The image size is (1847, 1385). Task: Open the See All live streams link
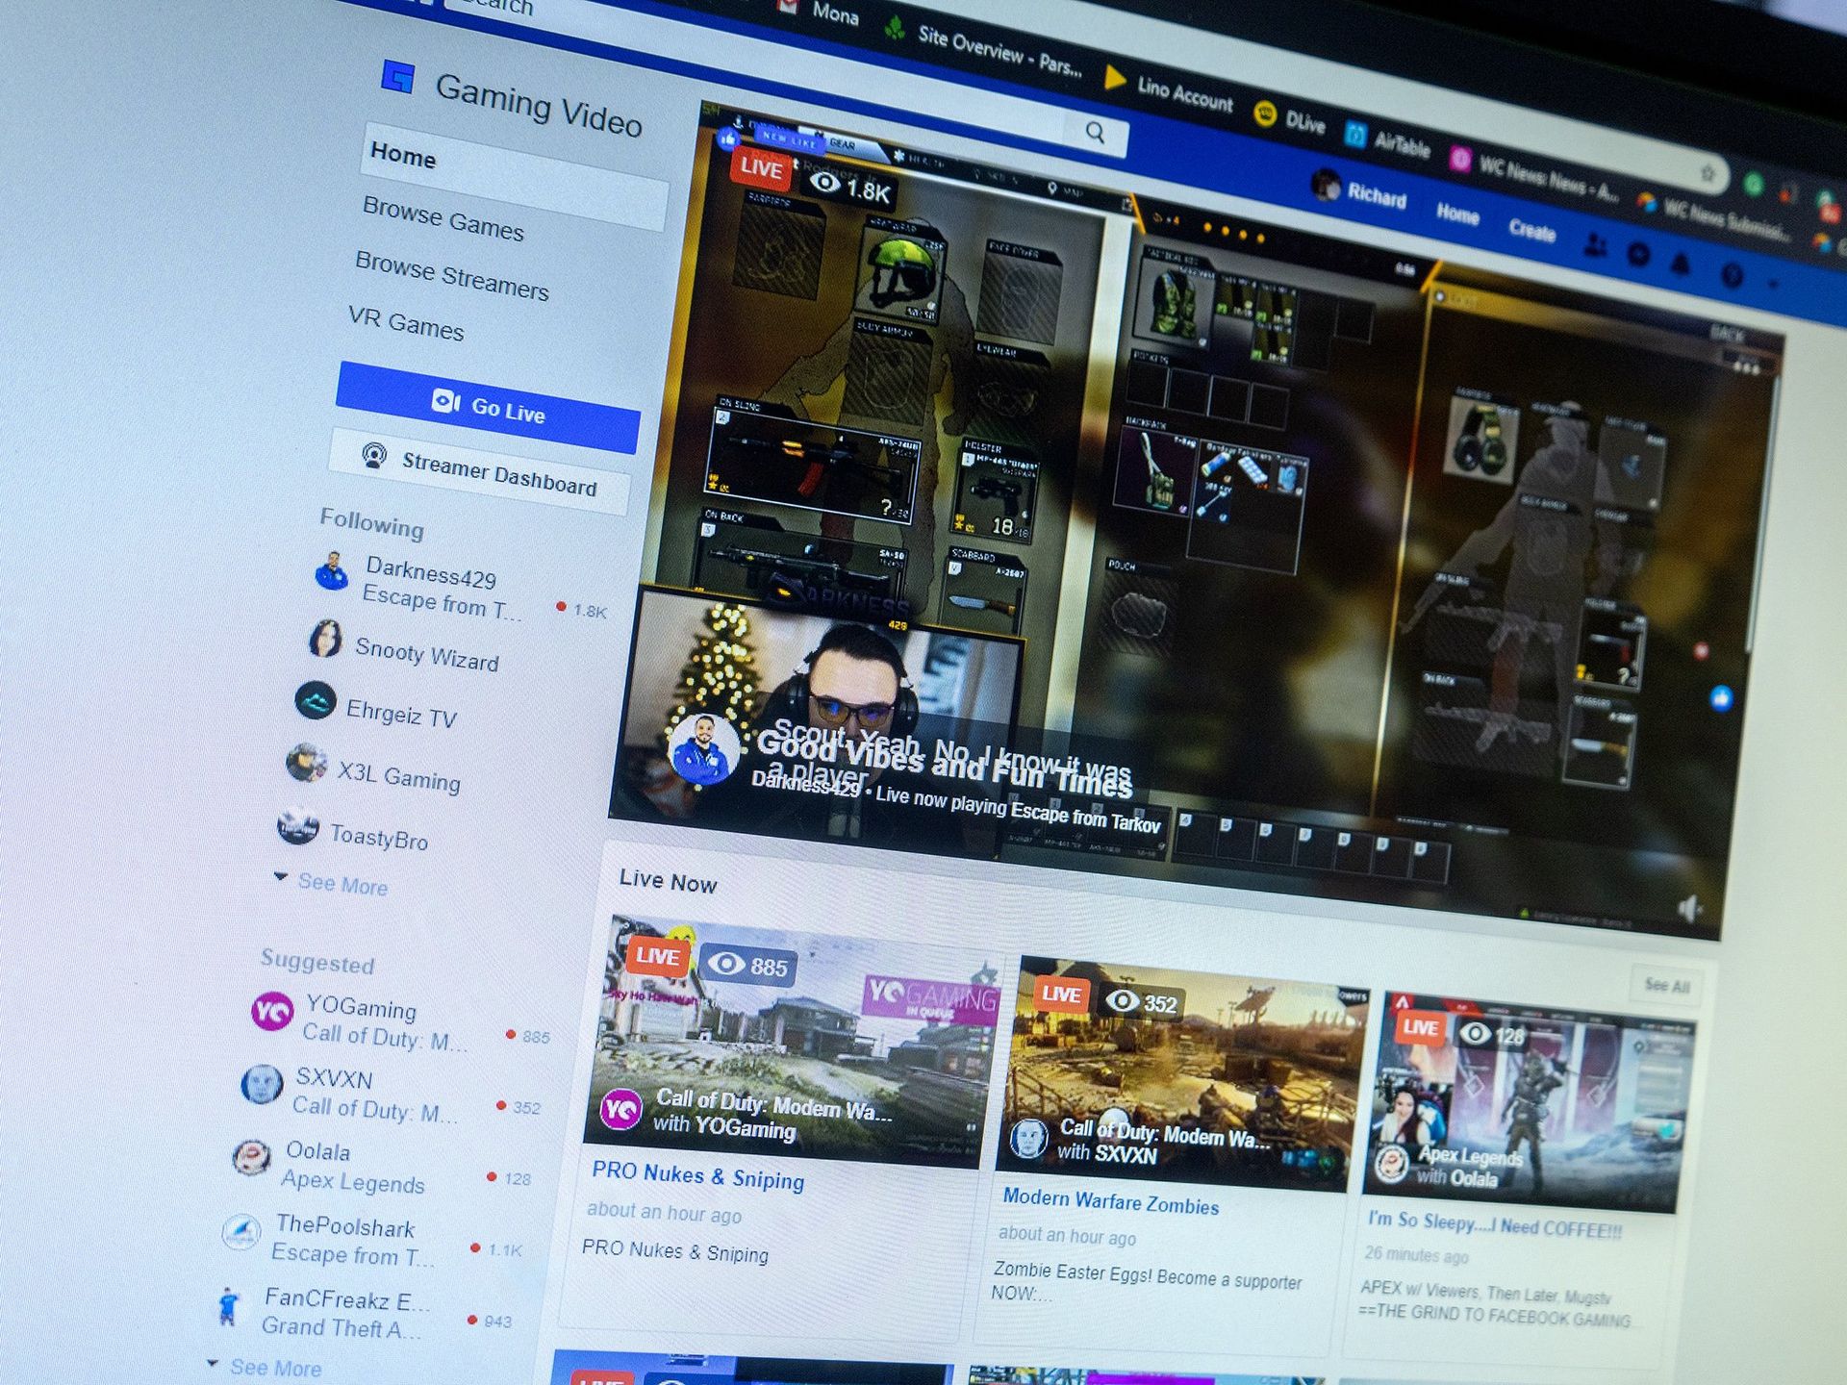tap(1665, 985)
